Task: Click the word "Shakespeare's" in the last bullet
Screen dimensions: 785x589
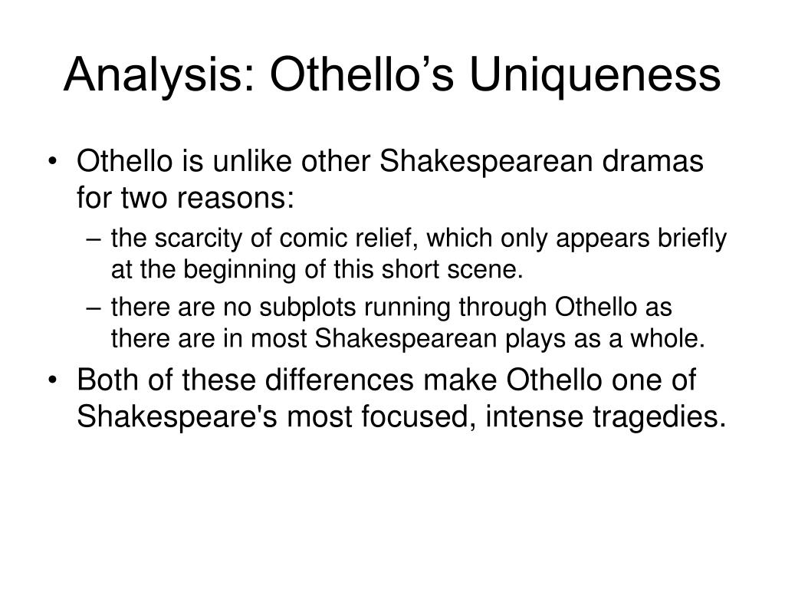Action: pos(177,416)
